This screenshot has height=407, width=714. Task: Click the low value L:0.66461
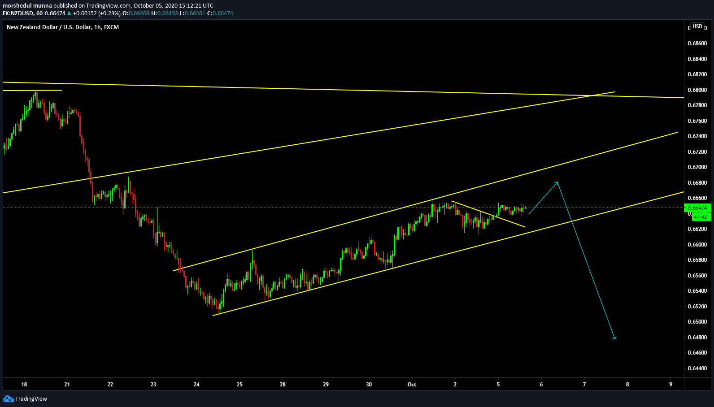click(x=192, y=13)
